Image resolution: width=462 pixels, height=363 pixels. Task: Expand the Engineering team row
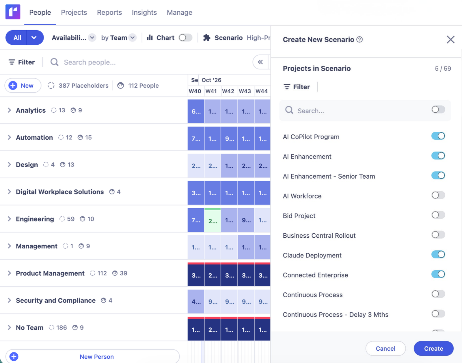9,219
